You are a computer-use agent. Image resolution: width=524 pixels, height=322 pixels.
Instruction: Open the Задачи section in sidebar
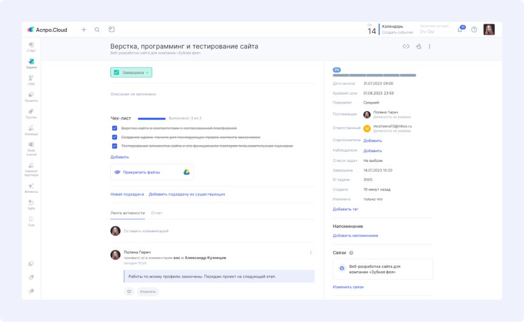(31, 64)
